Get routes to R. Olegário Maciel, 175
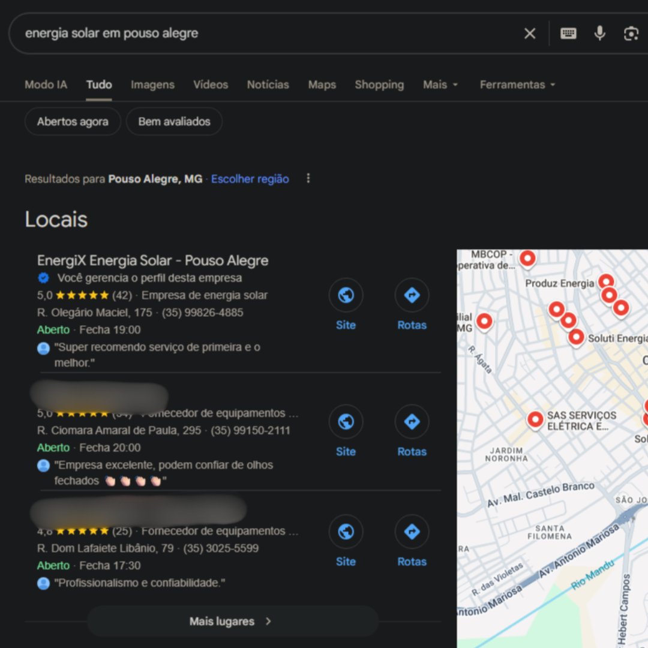 (412, 295)
